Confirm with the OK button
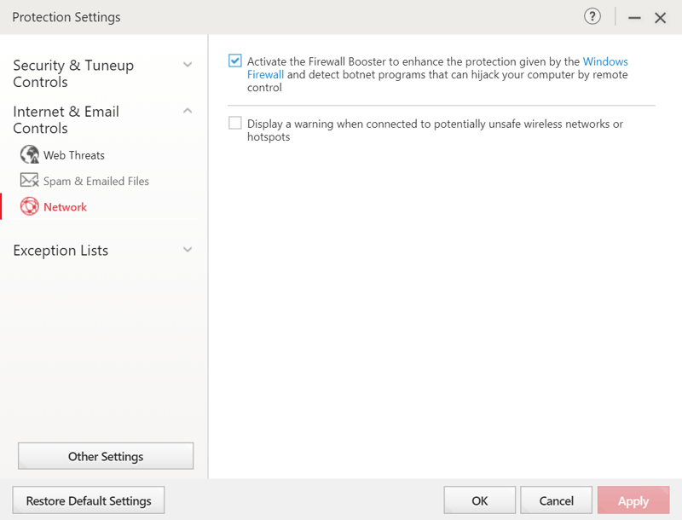The height and width of the screenshot is (520, 682). 479,500
